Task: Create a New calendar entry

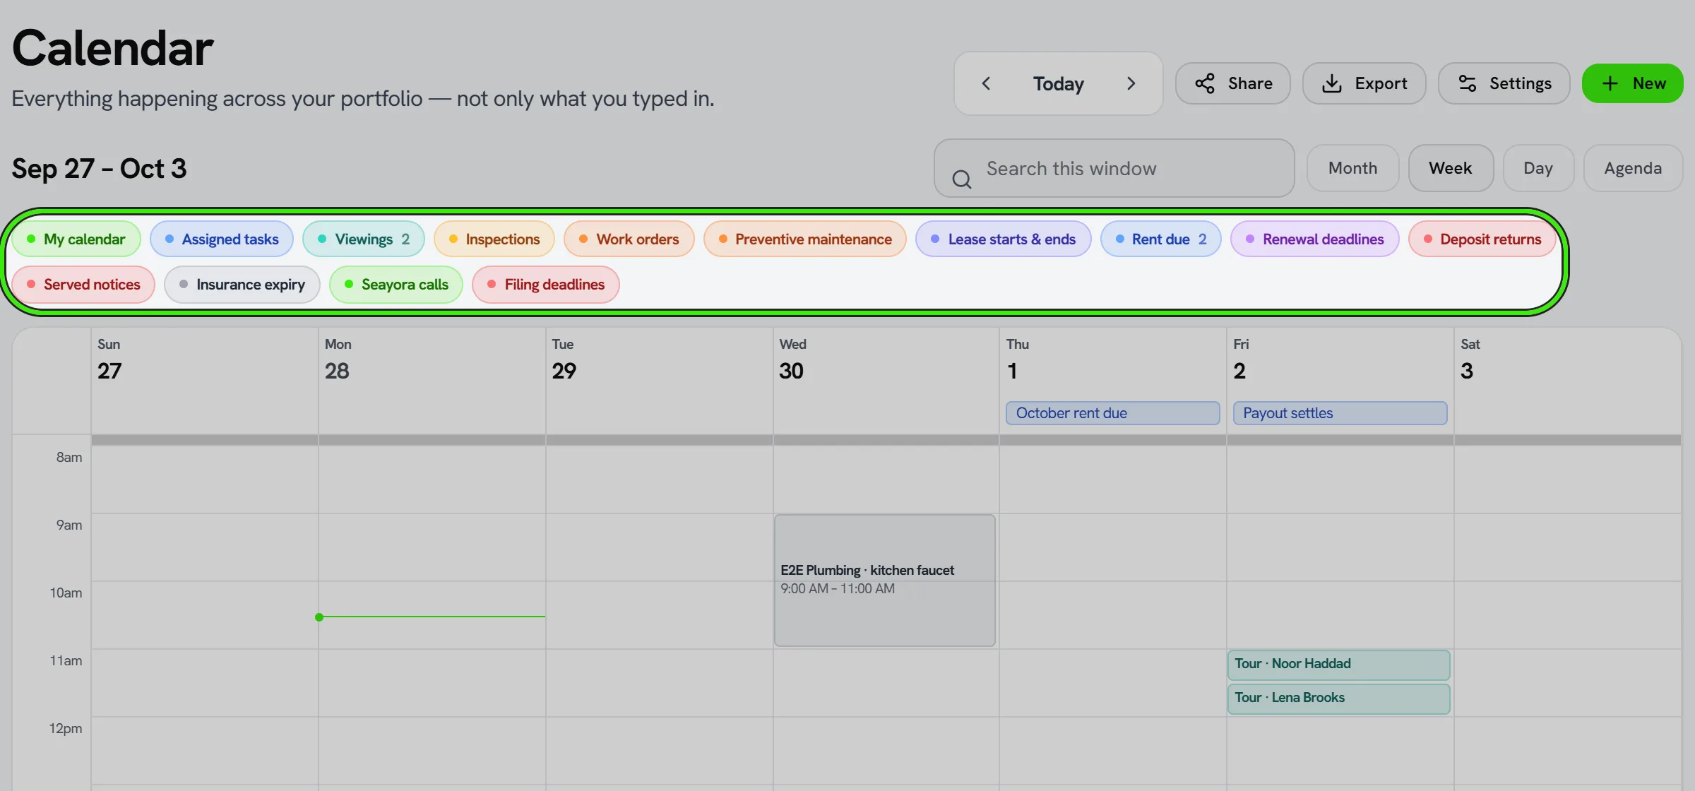Action: coord(1632,83)
